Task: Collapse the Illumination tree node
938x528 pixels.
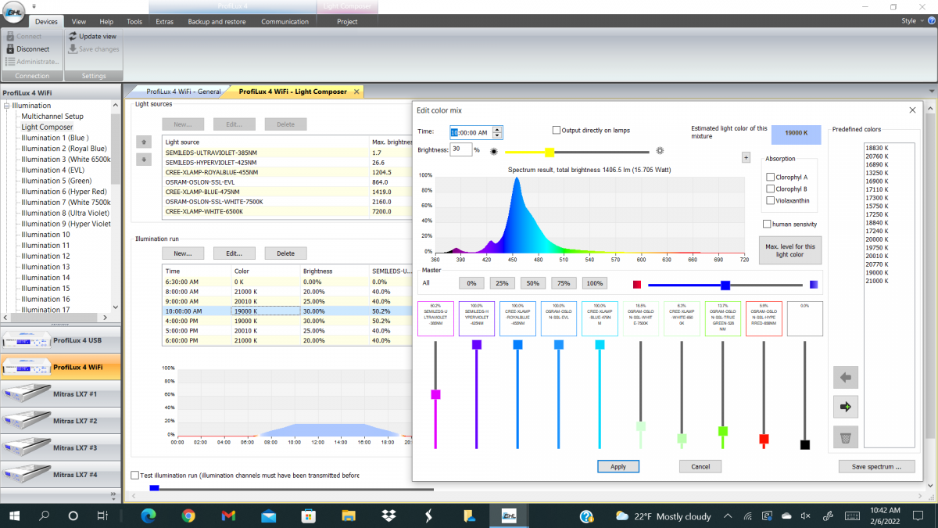Action: (x=7, y=106)
